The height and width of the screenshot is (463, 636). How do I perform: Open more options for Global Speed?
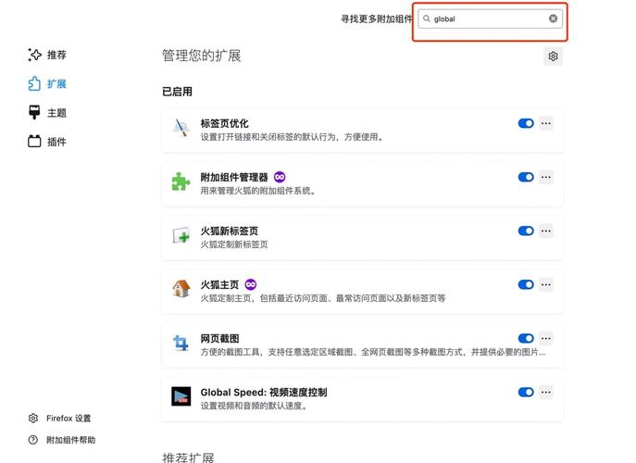pos(546,393)
